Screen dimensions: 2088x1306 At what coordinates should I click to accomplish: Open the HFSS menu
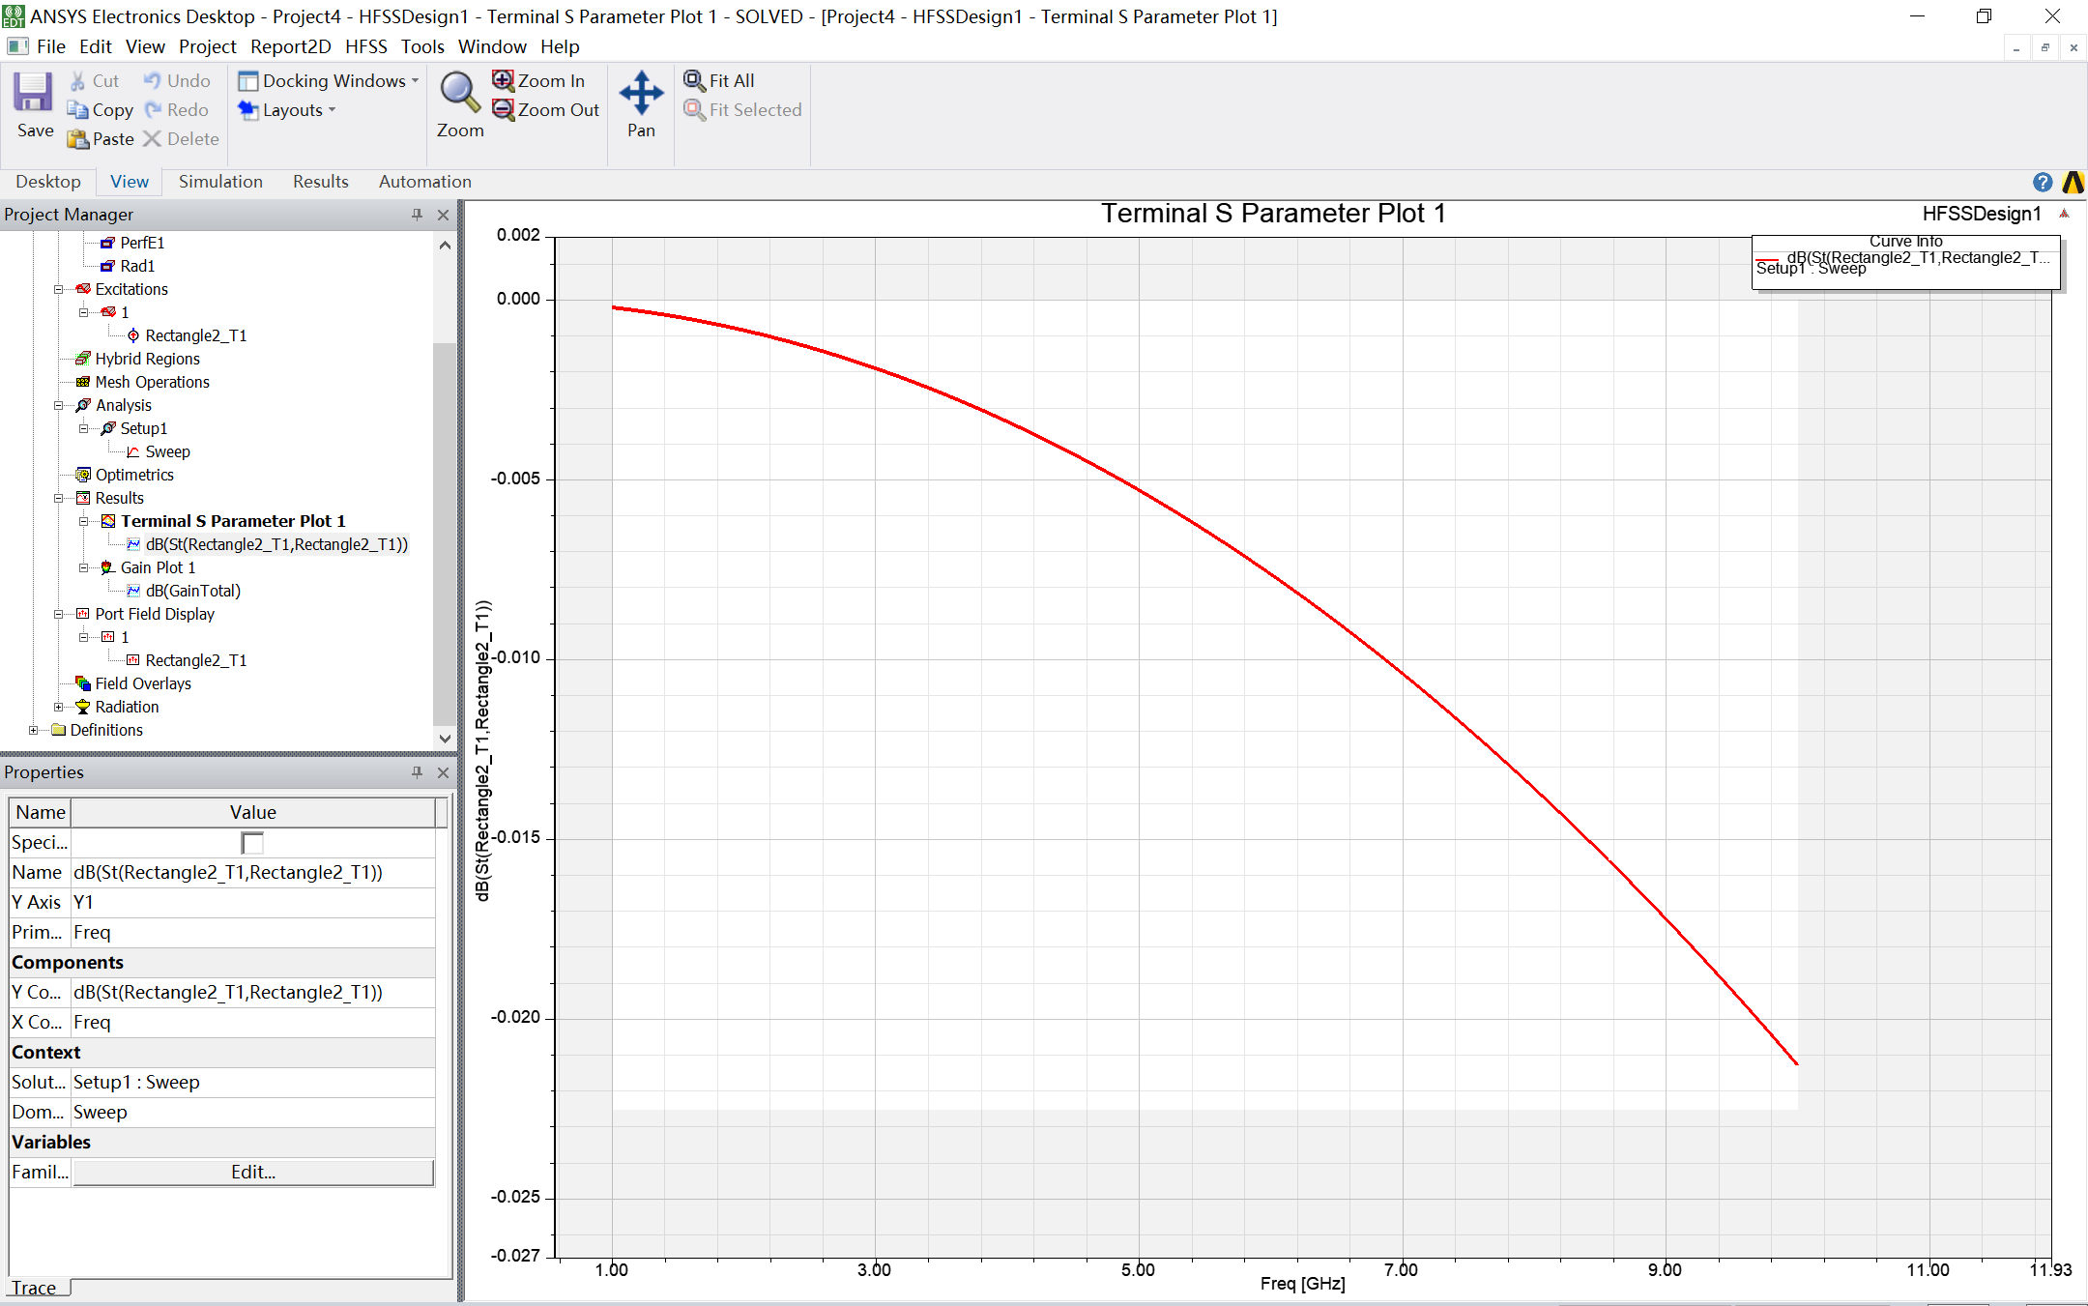(365, 46)
